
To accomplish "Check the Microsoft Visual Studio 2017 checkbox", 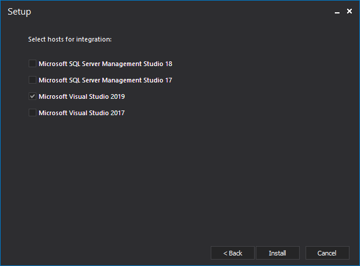I will (32, 113).
